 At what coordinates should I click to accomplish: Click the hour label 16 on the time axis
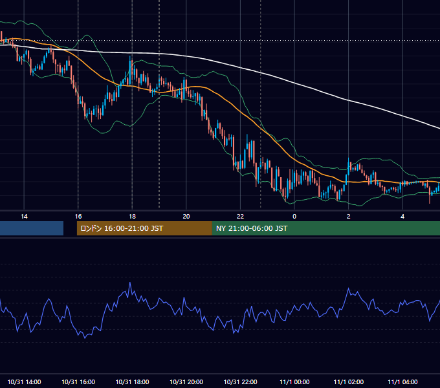(78, 217)
